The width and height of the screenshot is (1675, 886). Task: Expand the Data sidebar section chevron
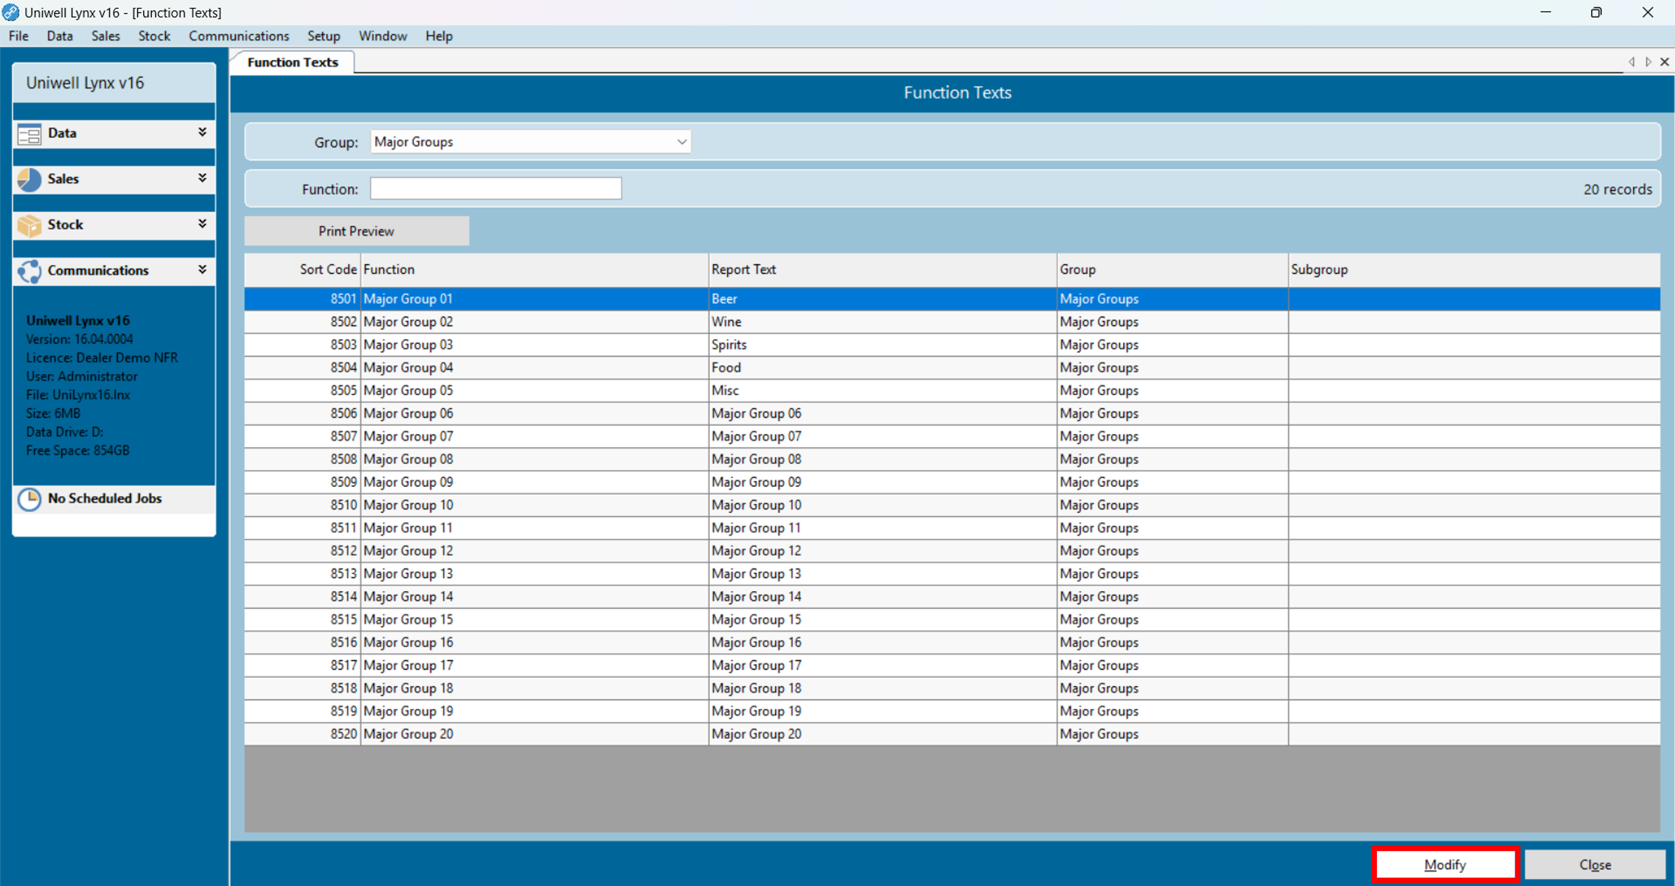click(x=202, y=132)
